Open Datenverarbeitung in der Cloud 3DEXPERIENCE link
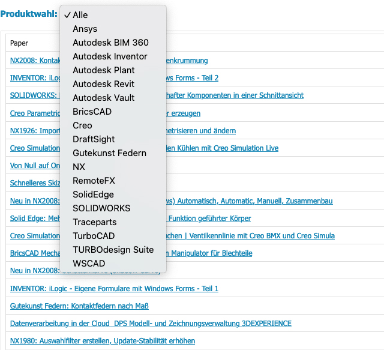 [x=151, y=323]
